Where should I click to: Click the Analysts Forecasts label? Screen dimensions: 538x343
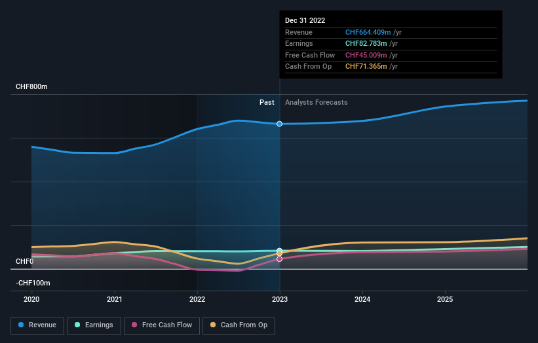(317, 103)
